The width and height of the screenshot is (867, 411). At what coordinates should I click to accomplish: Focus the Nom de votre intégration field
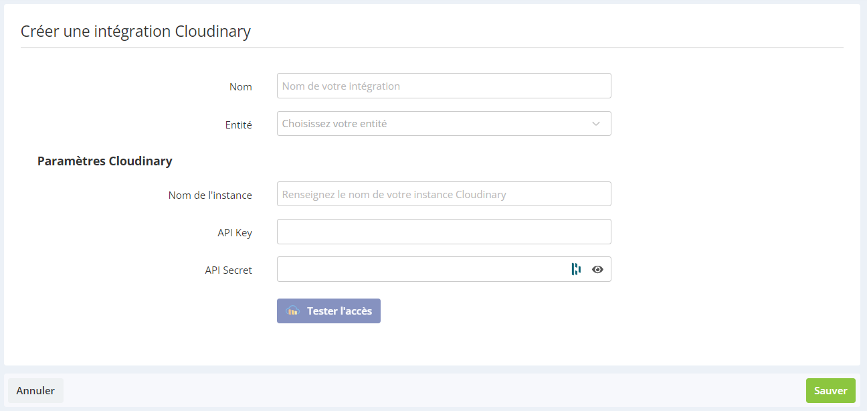(x=444, y=86)
